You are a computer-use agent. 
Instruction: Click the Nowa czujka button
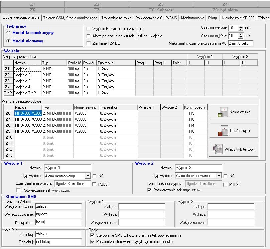tap(234, 112)
